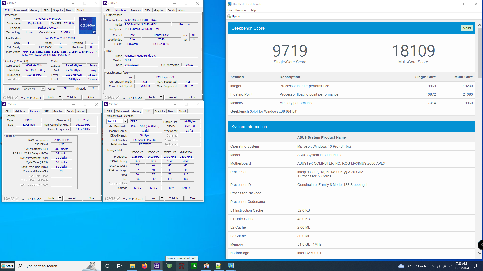This screenshot has width=483, height=271.
Task: Switch to Graphics tab in Mainboard-tab window
Action: click(x=159, y=10)
